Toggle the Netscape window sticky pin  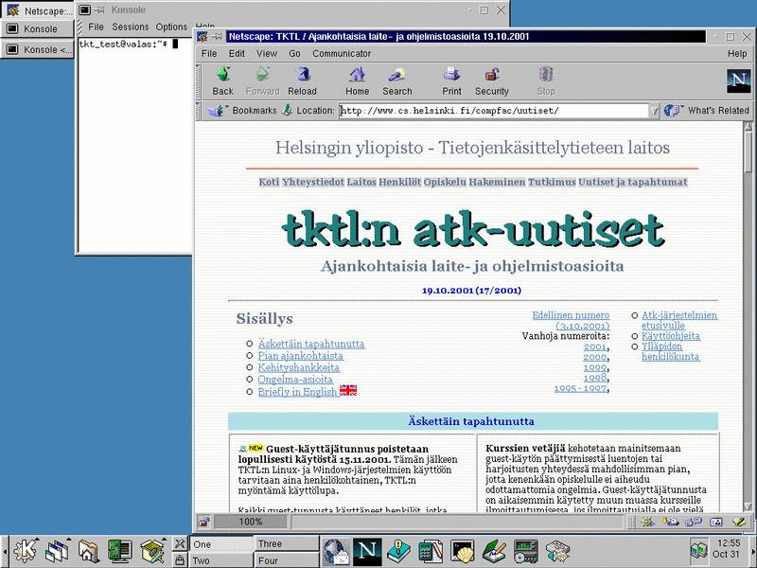click(x=217, y=37)
